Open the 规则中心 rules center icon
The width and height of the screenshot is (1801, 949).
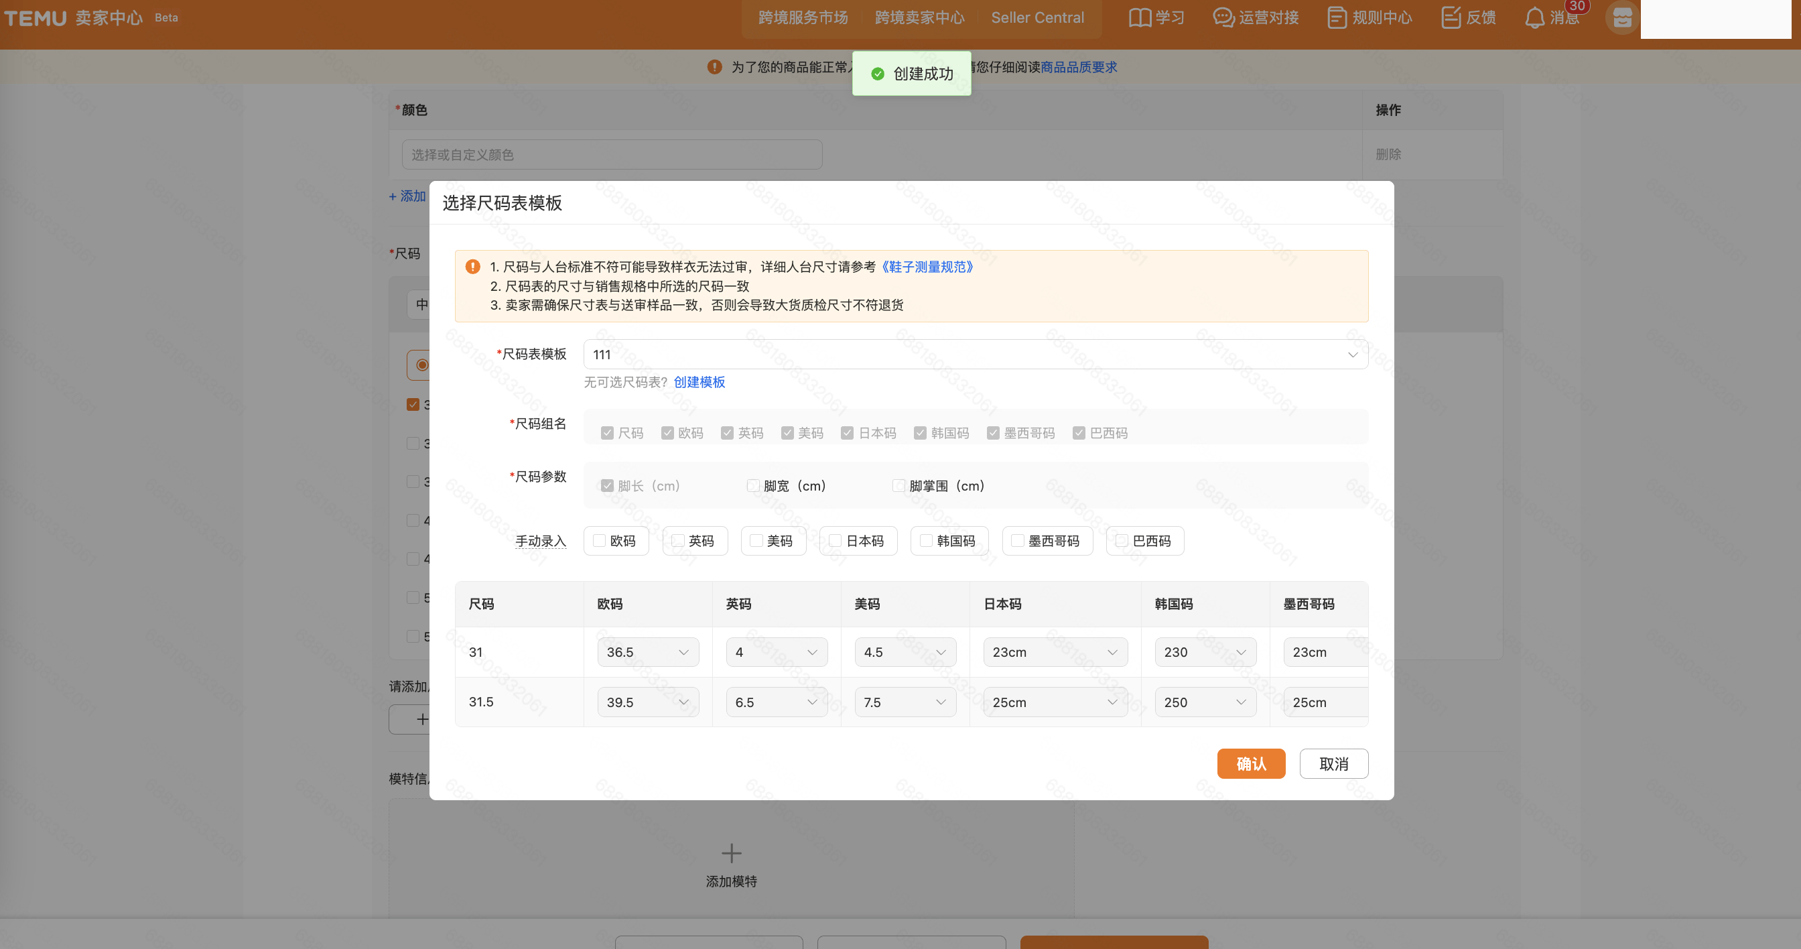(x=1336, y=17)
